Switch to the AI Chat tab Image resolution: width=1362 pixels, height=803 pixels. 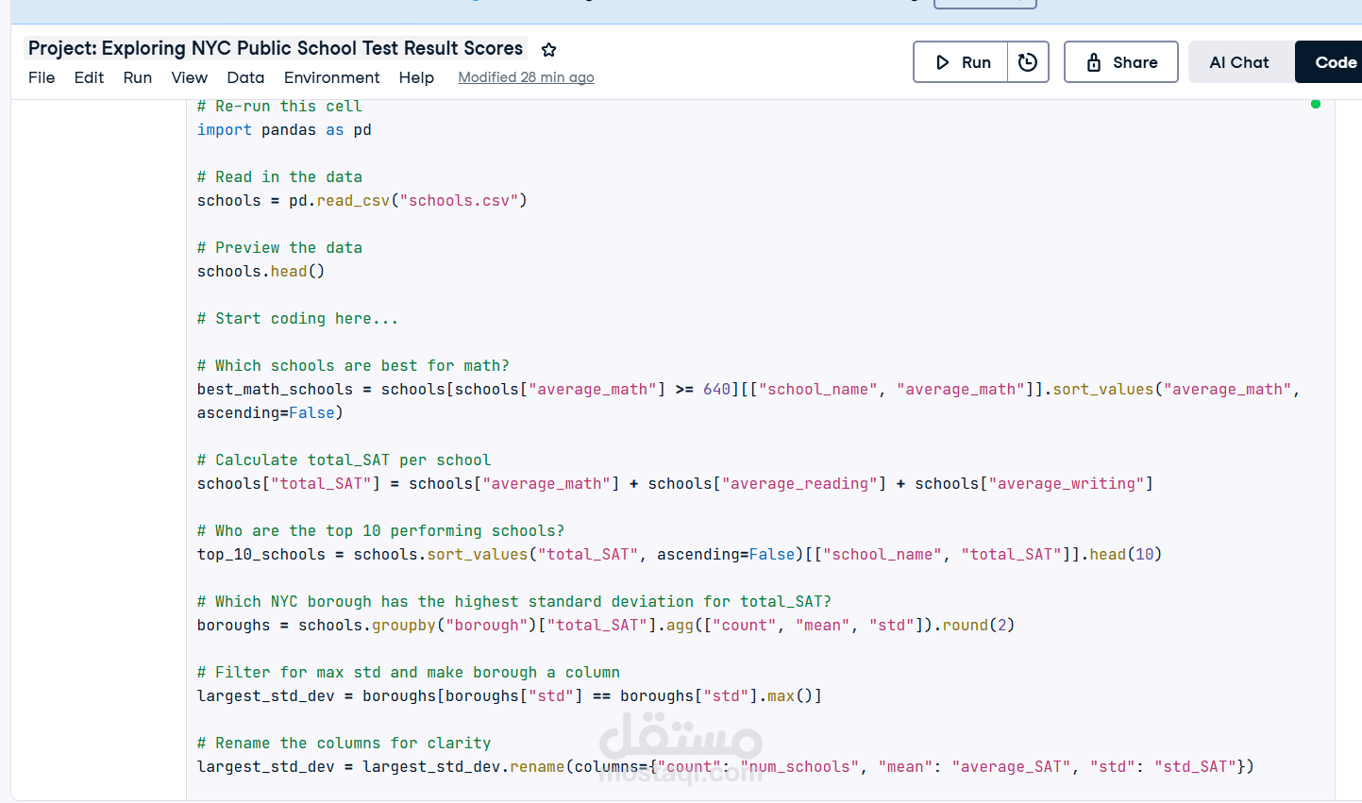point(1239,62)
